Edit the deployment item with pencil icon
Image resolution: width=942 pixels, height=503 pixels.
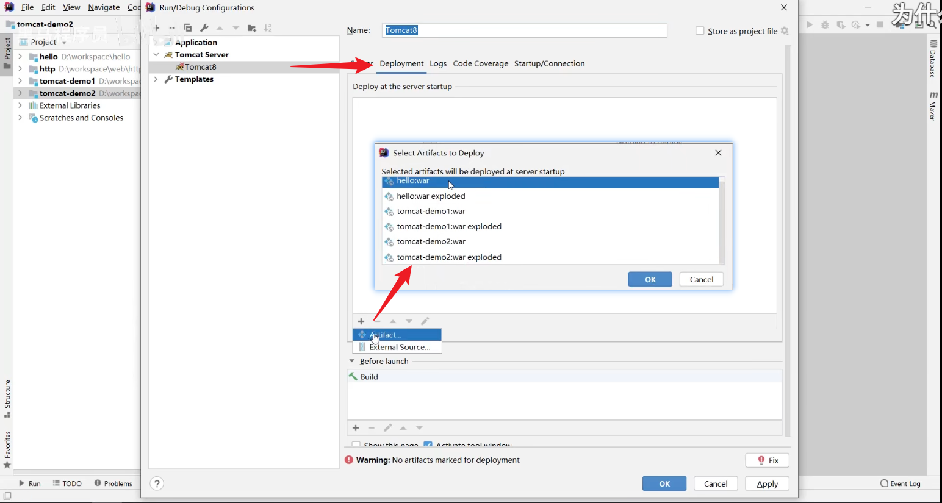pyautogui.click(x=425, y=321)
